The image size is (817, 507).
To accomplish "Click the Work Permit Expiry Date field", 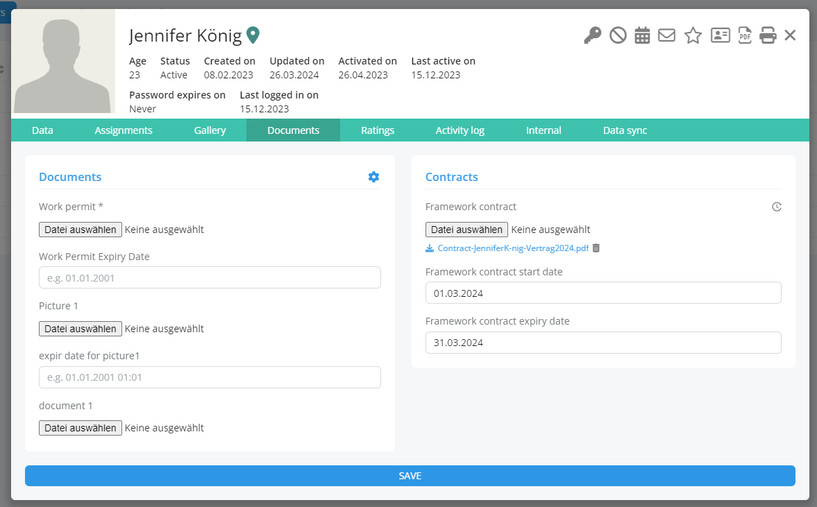I will pos(210,277).
